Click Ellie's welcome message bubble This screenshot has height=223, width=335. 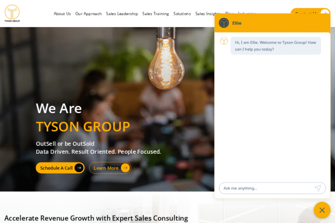tap(276, 46)
